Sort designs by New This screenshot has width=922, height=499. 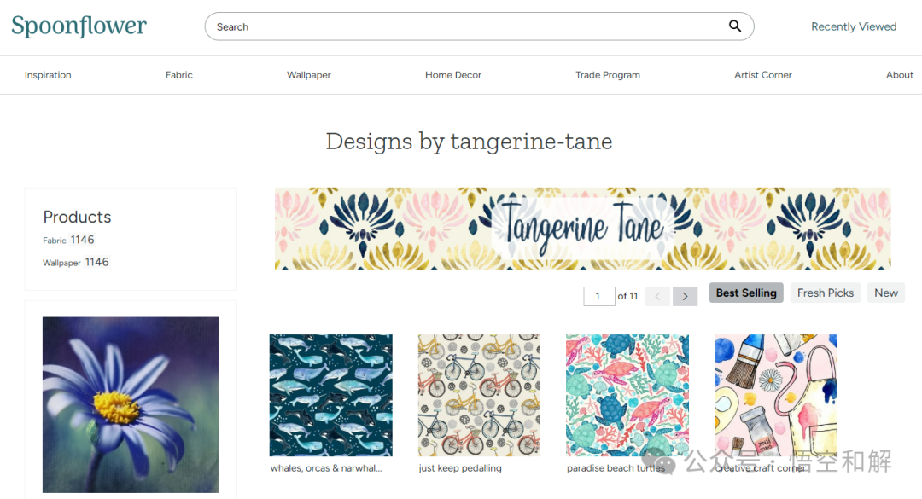coord(886,293)
